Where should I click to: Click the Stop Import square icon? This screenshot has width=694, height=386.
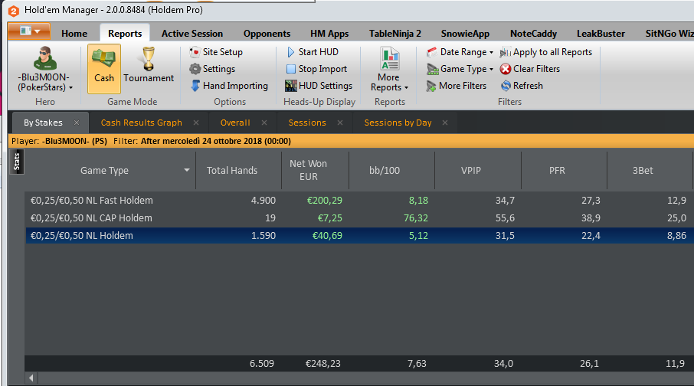click(x=291, y=69)
